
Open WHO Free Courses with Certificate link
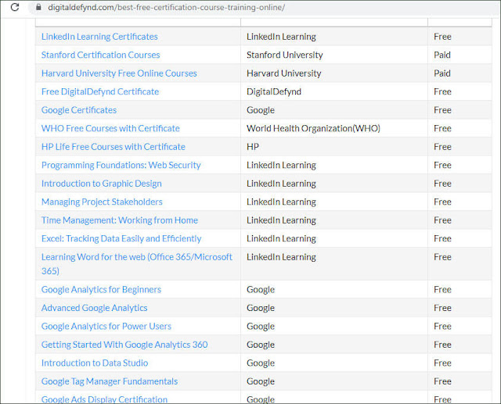point(110,128)
